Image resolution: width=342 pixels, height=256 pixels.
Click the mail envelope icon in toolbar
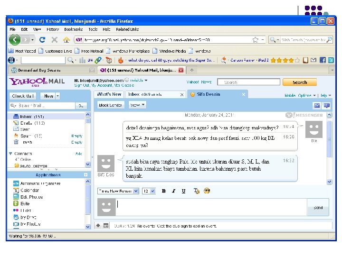313,60
